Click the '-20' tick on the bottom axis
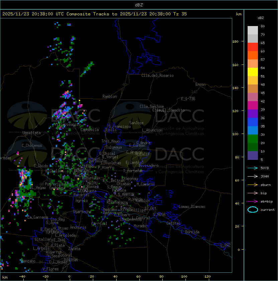278x281 pixels. coord(45,277)
